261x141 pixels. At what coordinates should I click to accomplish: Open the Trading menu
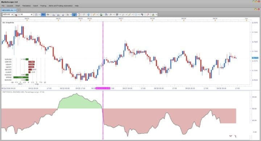pos(43,6)
